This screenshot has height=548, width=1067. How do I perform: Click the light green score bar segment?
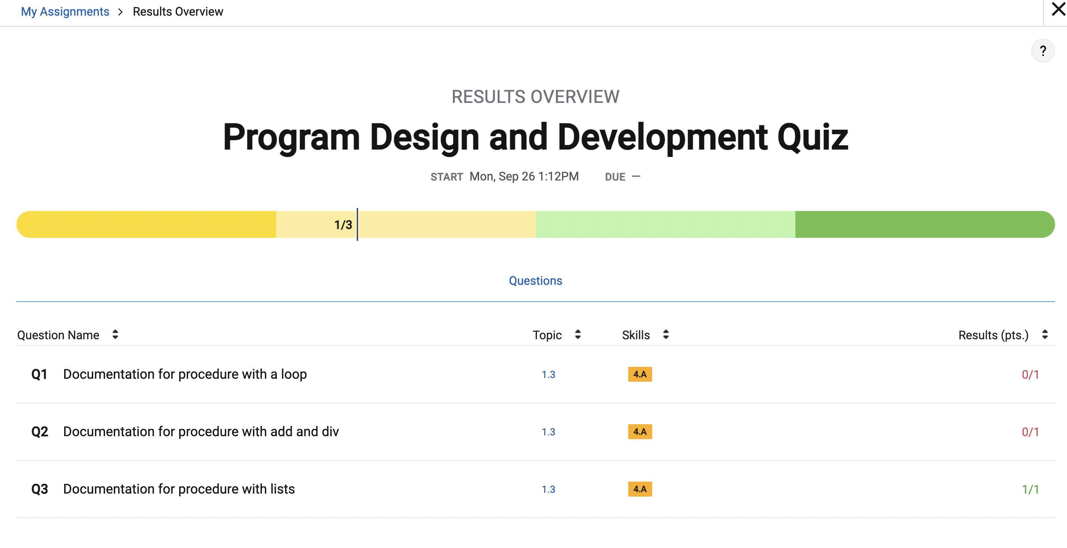coord(665,224)
